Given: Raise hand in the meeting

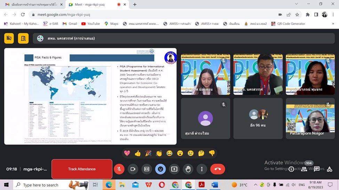Looking at the screenshot, I should (x=188, y=169).
